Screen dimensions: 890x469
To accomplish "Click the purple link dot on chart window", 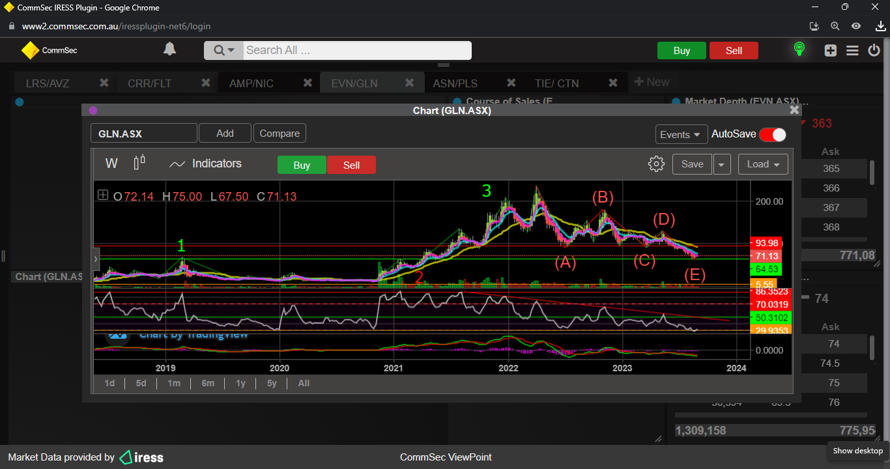I will tap(93, 111).
